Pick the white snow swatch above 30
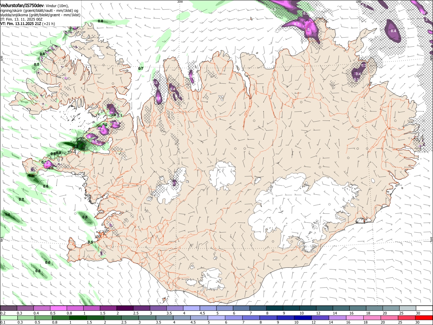 tap(424, 308)
